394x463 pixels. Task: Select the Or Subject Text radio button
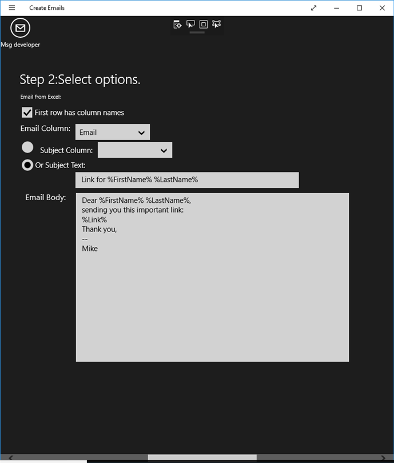pos(27,165)
